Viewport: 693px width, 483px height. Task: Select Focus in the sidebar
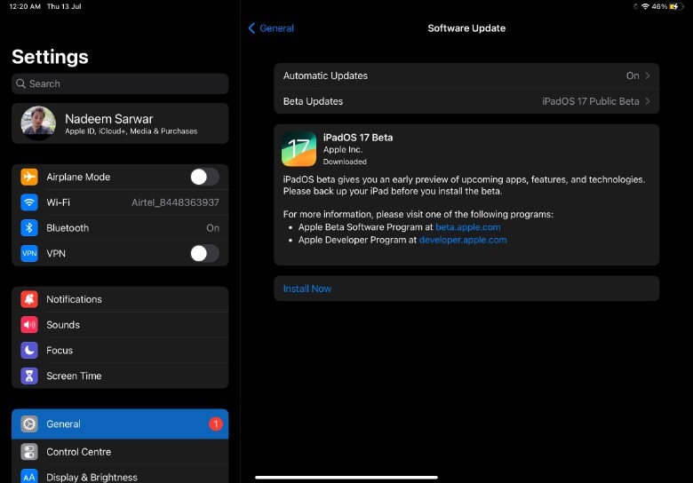(120, 351)
